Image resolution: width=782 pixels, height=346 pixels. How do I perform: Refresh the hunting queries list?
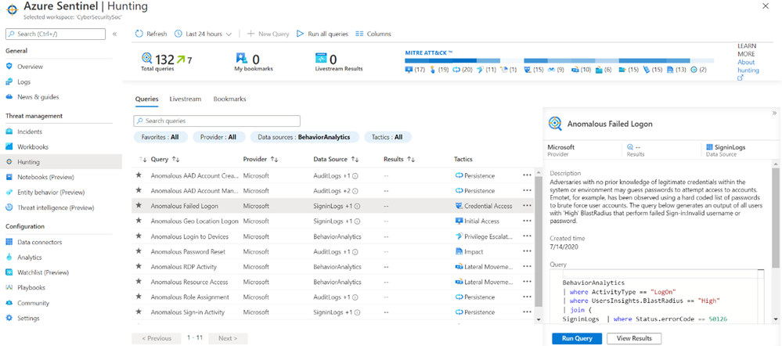pos(151,34)
